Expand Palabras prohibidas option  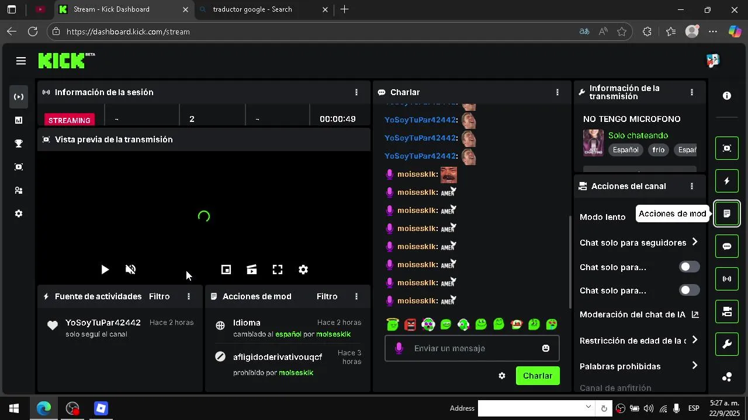[695, 365]
